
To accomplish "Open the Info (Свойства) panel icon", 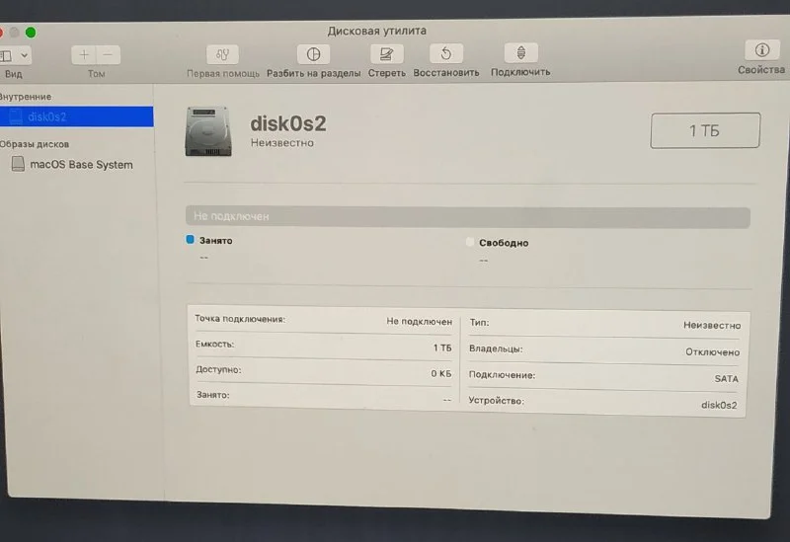I will [x=761, y=50].
